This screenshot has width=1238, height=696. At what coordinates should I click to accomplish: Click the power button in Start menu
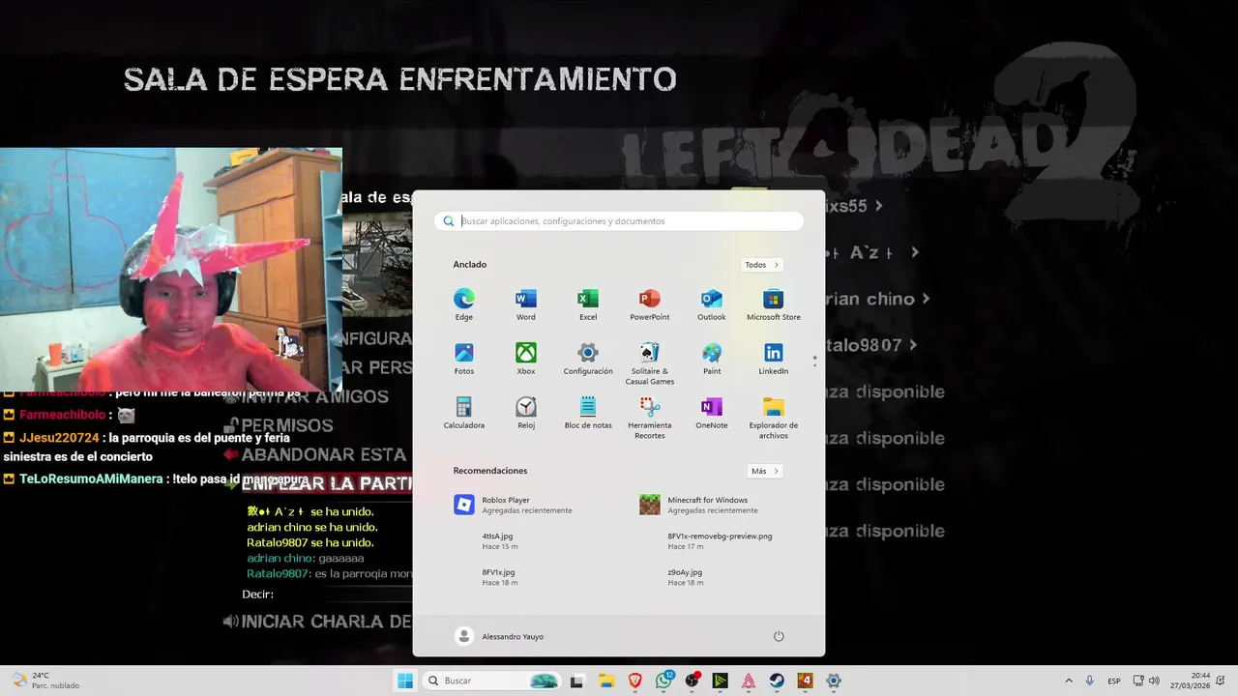point(779,636)
